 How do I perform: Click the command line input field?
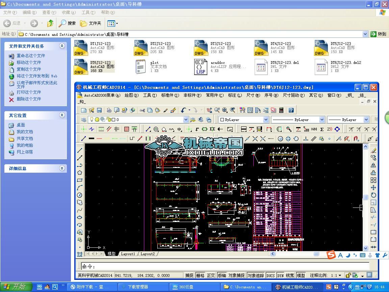pyautogui.click(x=226, y=266)
